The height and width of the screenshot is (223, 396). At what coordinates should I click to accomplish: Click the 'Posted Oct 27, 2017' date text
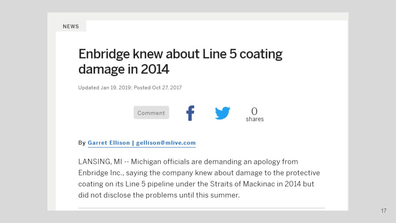coord(158,88)
